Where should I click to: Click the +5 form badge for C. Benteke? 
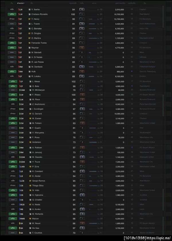pos(82,29)
